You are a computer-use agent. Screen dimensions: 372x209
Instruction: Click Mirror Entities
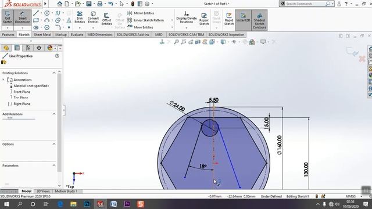(141, 13)
